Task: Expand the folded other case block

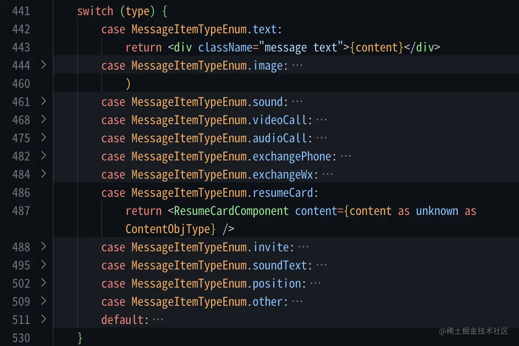Action: point(43,301)
